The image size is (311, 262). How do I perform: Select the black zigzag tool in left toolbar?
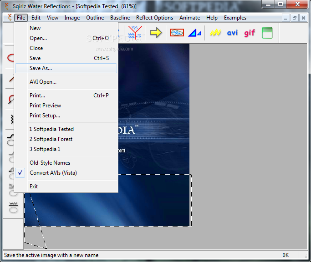coord(12,119)
